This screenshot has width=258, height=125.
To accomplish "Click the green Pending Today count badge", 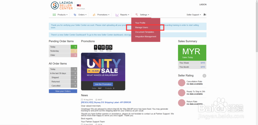I will tap(74, 47).
